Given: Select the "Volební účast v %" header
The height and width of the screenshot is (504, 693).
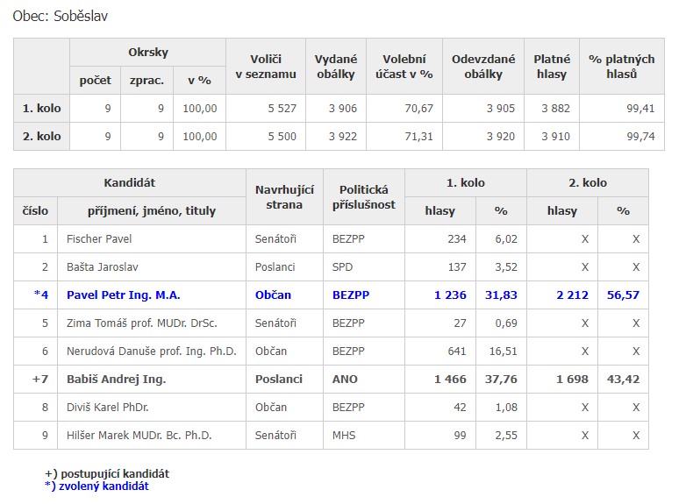Looking at the screenshot, I should [x=404, y=67].
